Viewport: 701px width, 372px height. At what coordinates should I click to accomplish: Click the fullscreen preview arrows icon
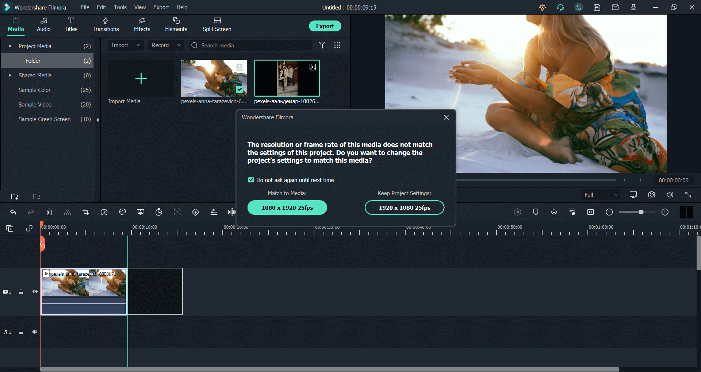pos(688,195)
